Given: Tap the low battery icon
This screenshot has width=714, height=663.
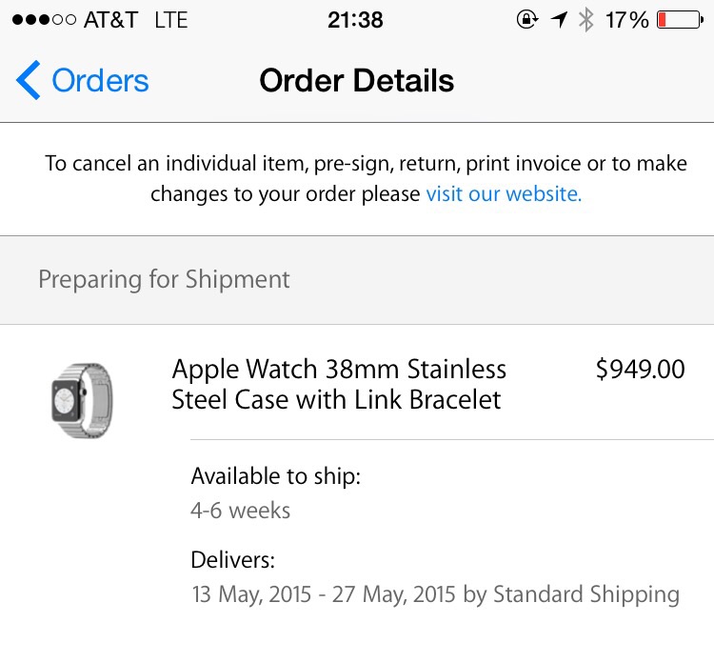Looking at the screenshot, I should (679, 20).
